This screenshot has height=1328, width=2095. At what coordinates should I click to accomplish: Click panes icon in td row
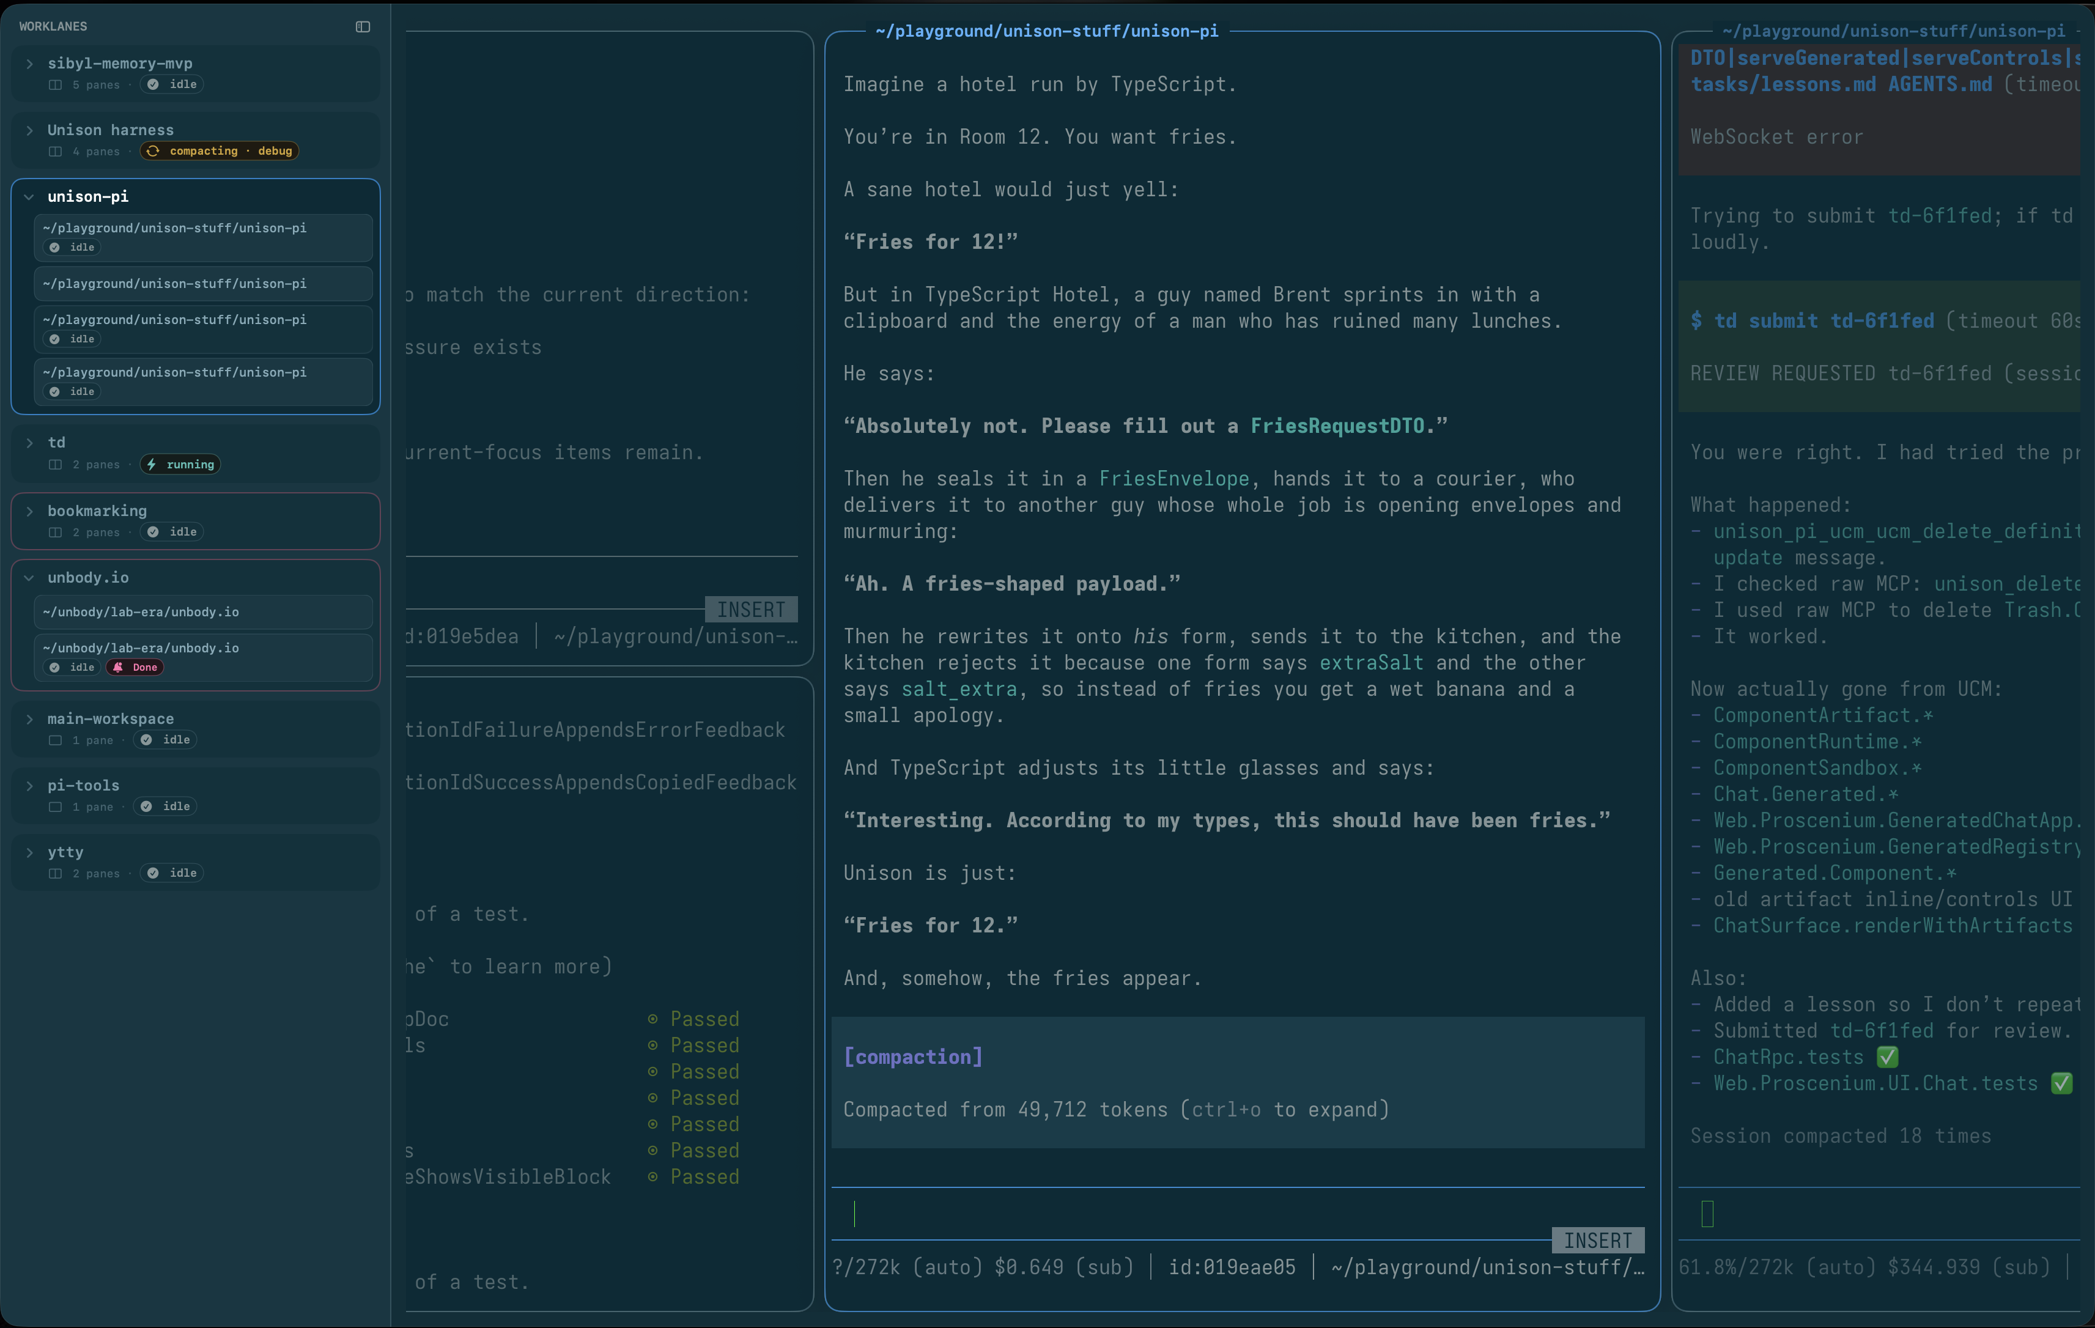coord(56,465)
